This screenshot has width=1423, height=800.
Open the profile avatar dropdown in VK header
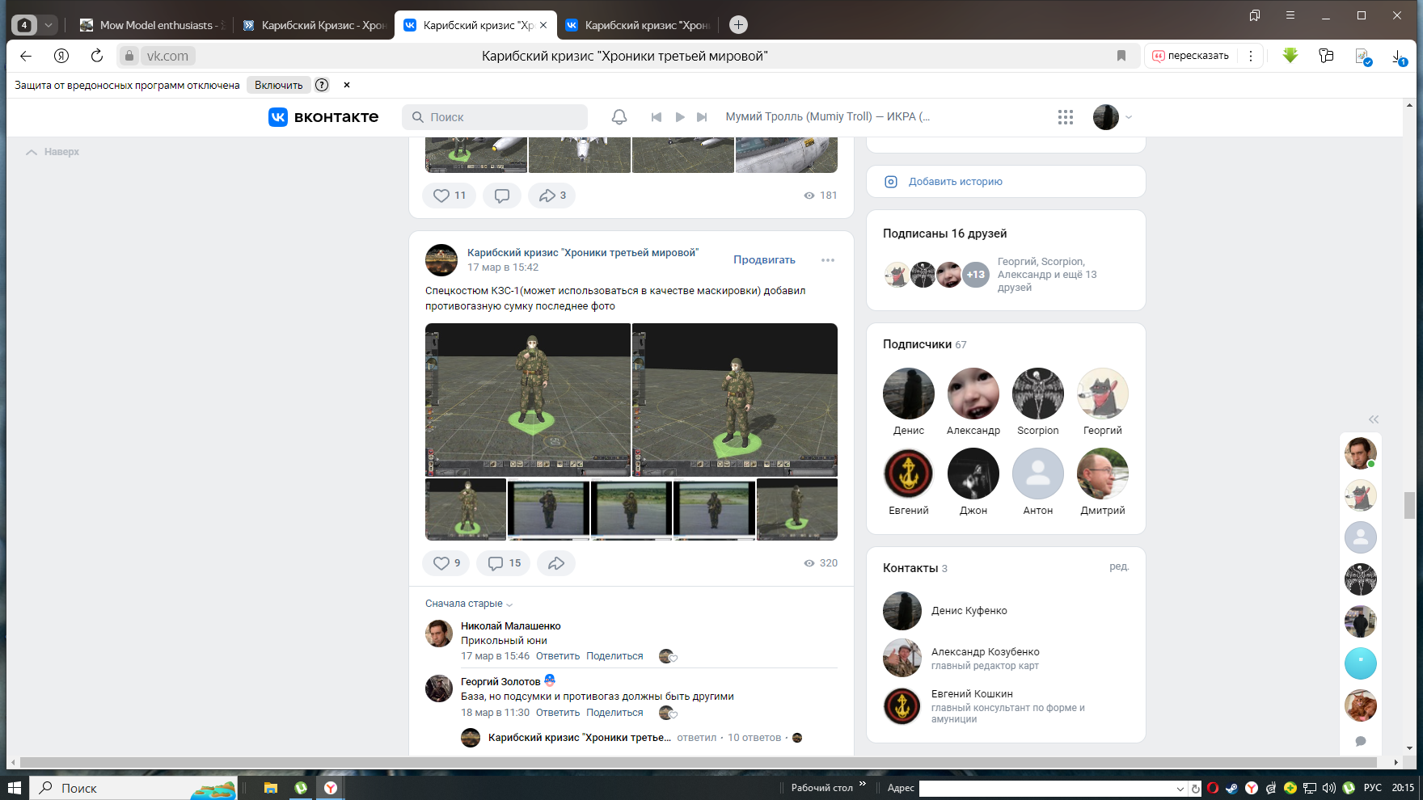click(1113, 117)
